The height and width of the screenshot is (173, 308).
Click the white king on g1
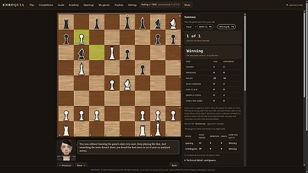[x=158, y=129]
